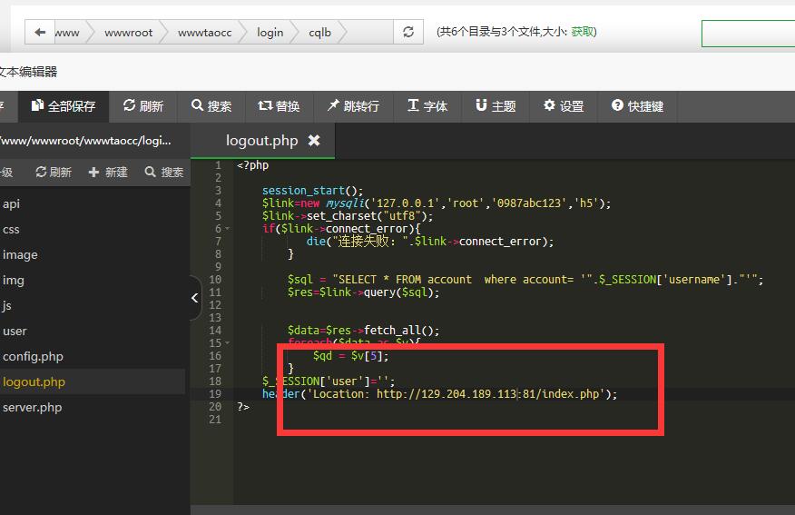The width and height of the screenshot is (795, 515).
Task: Click the green 获取 size link
Action: tap(583, 32)
